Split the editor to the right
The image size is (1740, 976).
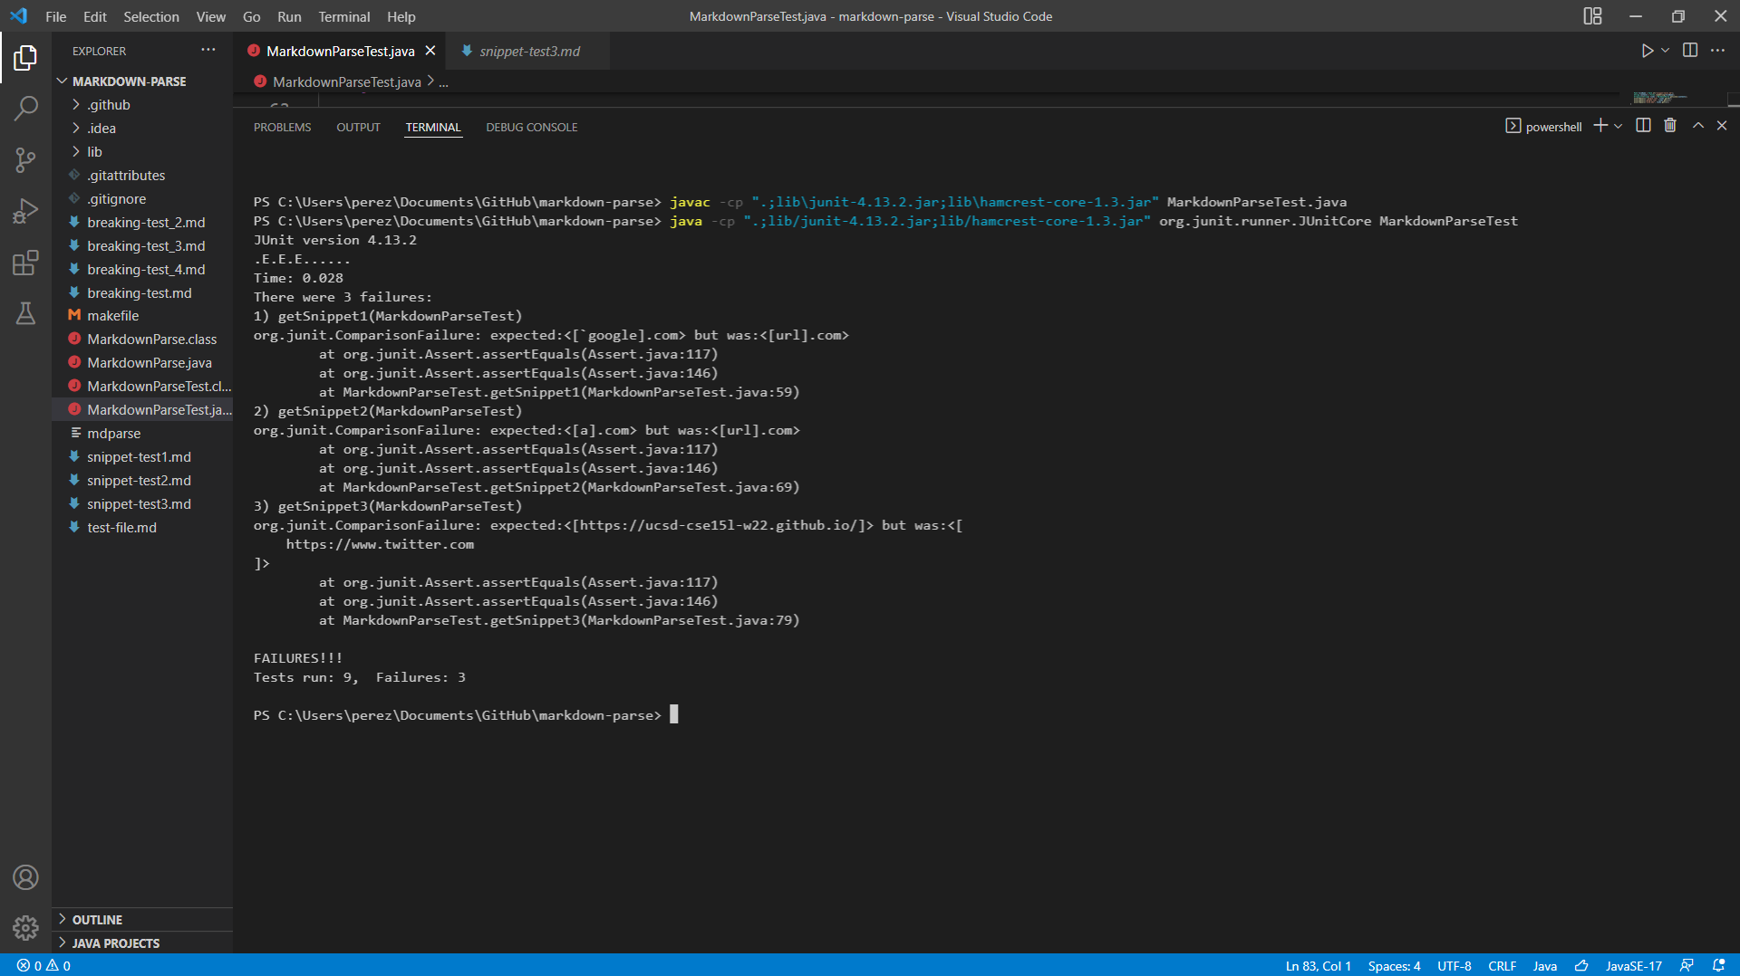pyautogui.click(x=1690, y=51)
